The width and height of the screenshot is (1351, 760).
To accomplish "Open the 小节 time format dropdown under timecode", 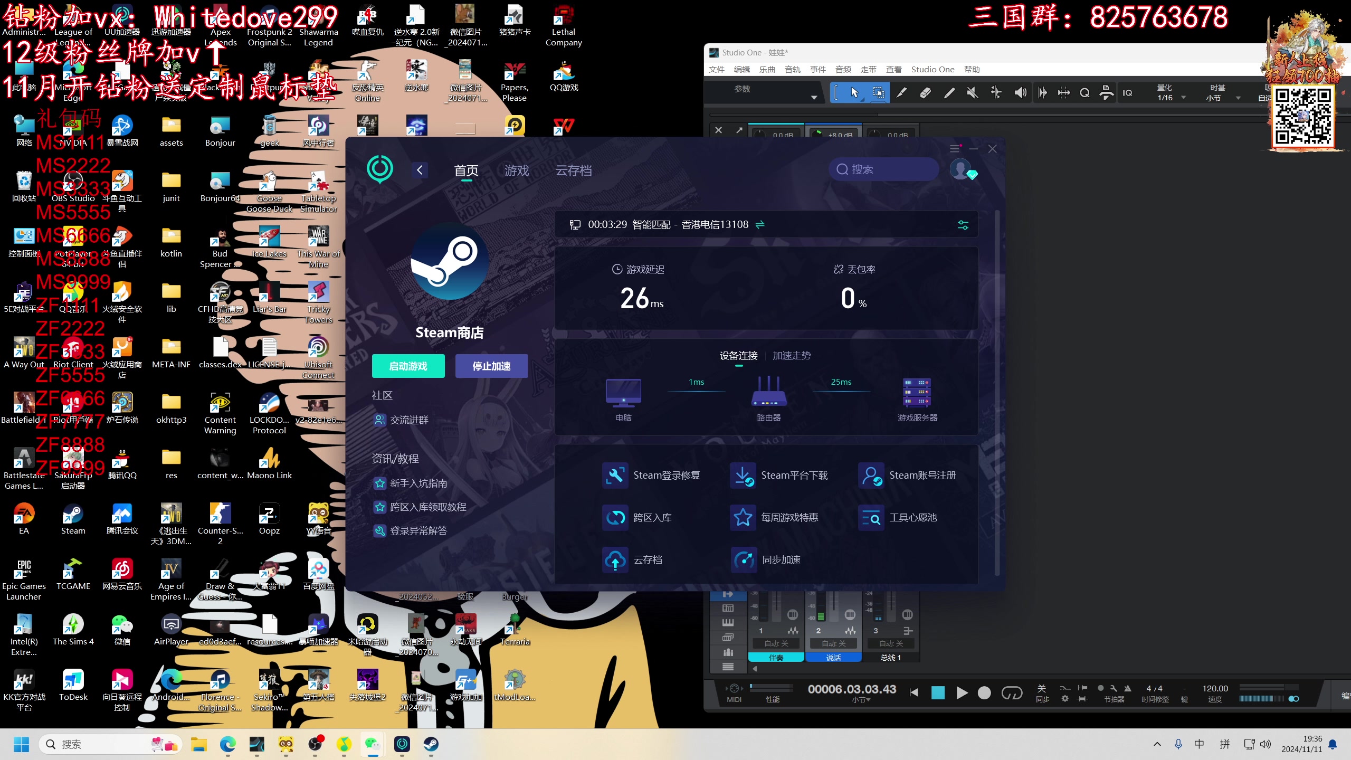I will 861,700.
